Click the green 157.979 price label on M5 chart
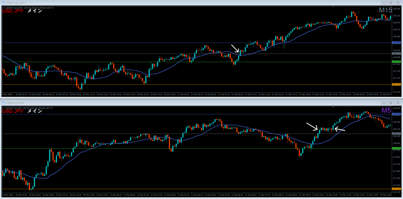The image size is (403, 199). (x=397, y=148)
